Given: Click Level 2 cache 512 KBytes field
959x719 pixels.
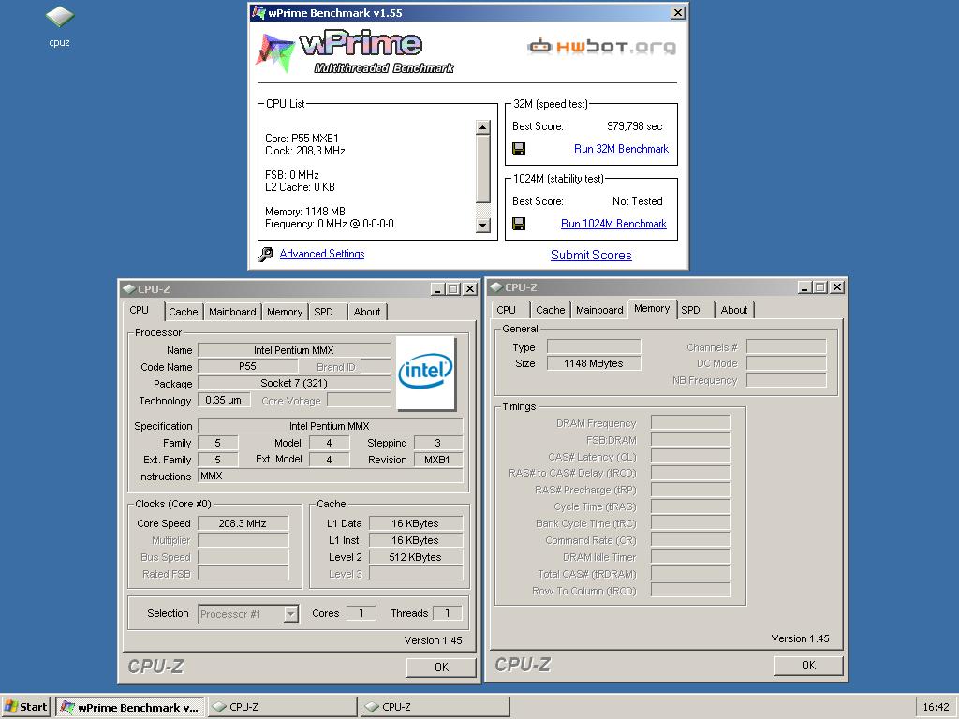Looking at the screenshot, I should 415,557.
